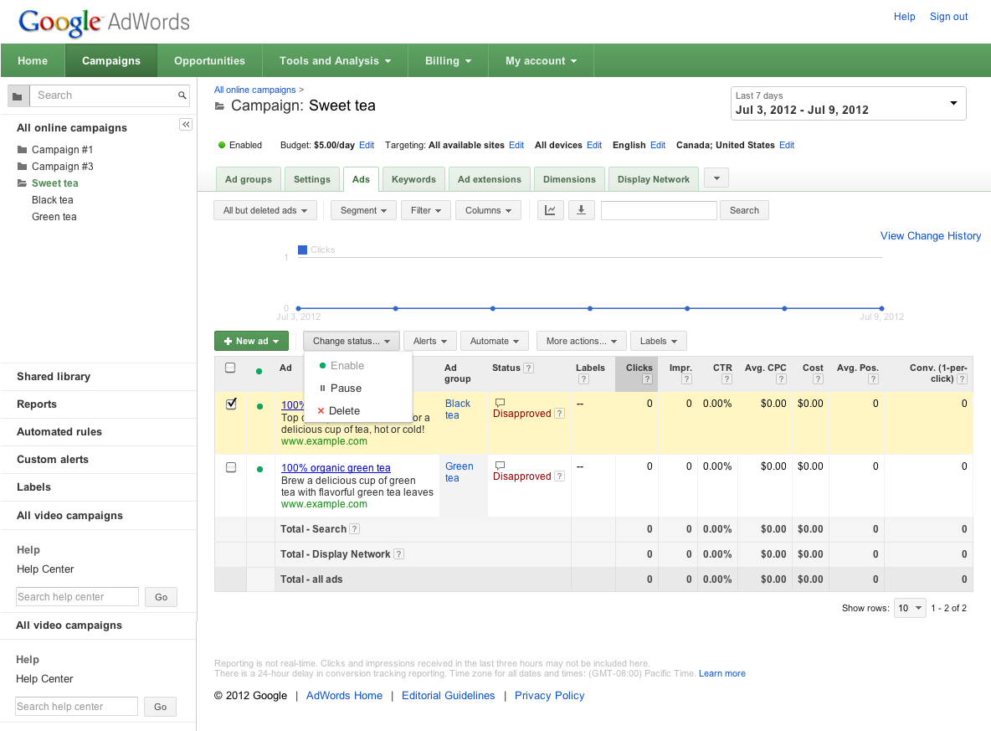Open the View Change History link

(x=930, y=236)
